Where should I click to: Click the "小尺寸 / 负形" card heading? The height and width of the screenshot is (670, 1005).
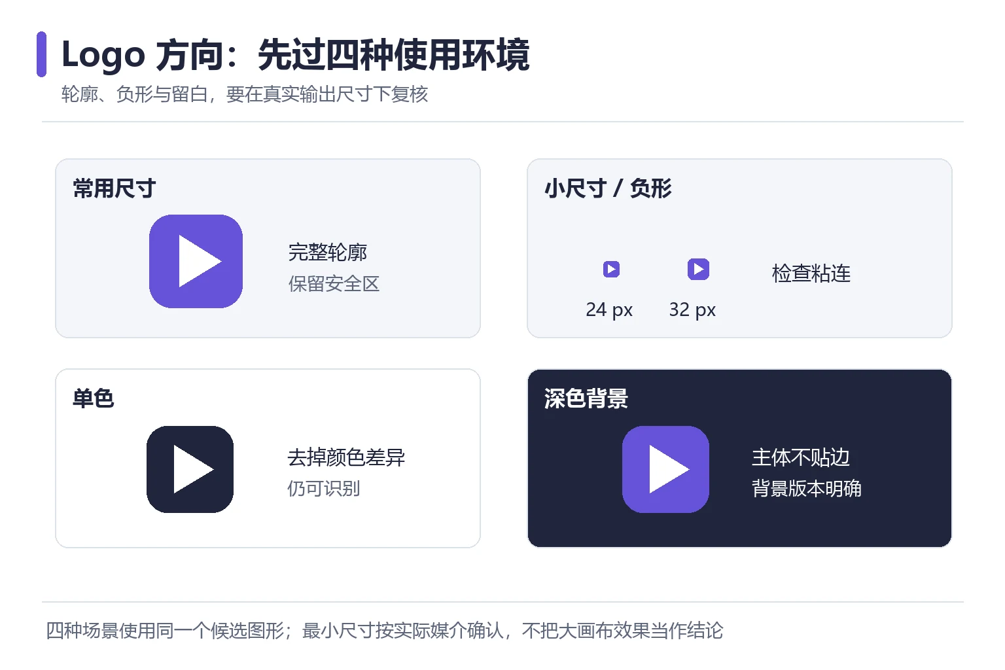pyautogui.click(x=608, y=188)
